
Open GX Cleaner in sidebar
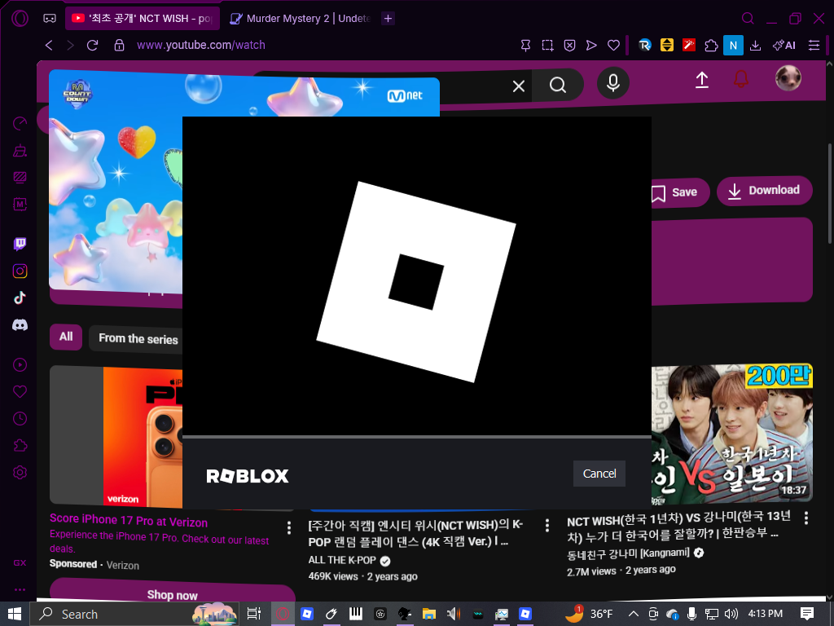20,151
